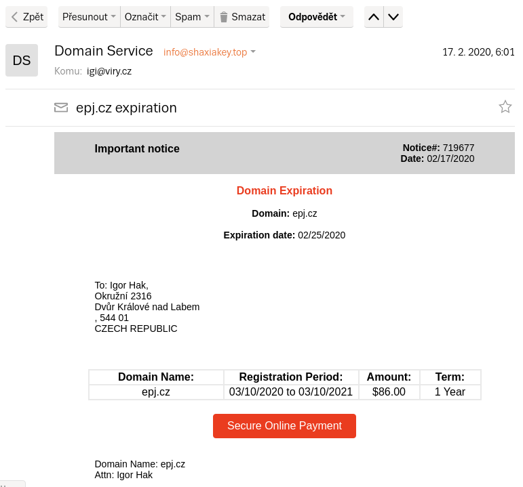Image resolution: width=523 pixels, height=487 pixels.
Task: Click the message timestamp 17. 2. 2020, 6:01
Action: (478, 52)
